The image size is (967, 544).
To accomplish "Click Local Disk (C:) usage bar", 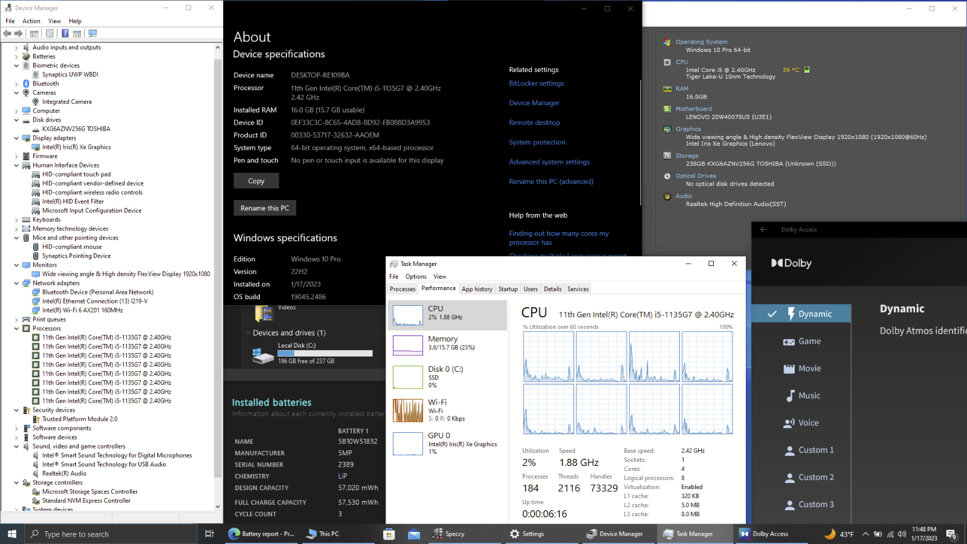I will click(325, 354).
